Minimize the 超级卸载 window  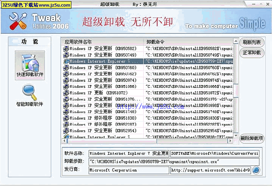point(254,4)
